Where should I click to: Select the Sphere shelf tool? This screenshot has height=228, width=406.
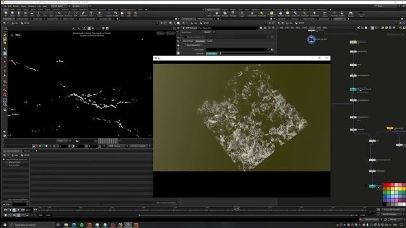[x=12, y=13]
